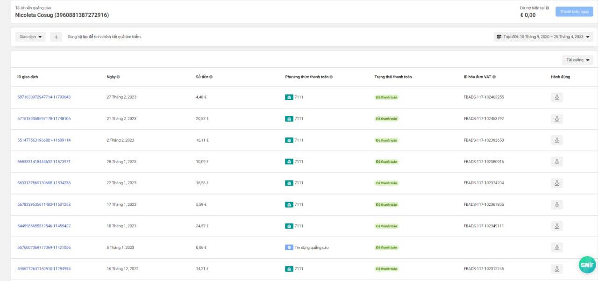Download receipt for the 20,52 € transaction
Screen dimensions: 598x281
pyautogui.click(x=556, y=119)
